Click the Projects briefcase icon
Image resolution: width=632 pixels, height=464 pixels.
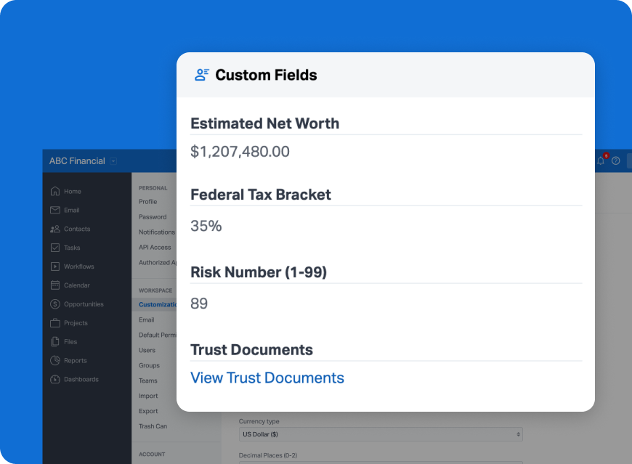coord(54,323)
